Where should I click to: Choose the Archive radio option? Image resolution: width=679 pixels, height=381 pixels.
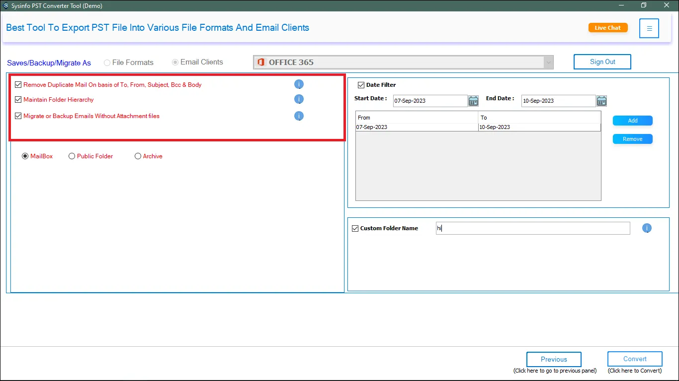pyautogui.click(x=138, y=156)
